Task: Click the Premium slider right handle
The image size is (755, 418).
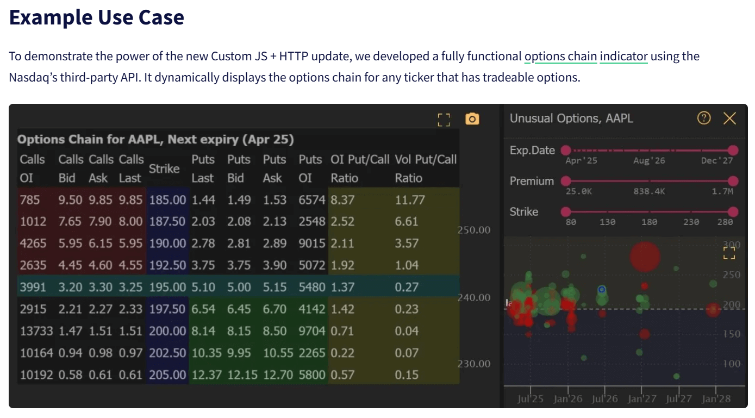Action: [733, 181]
